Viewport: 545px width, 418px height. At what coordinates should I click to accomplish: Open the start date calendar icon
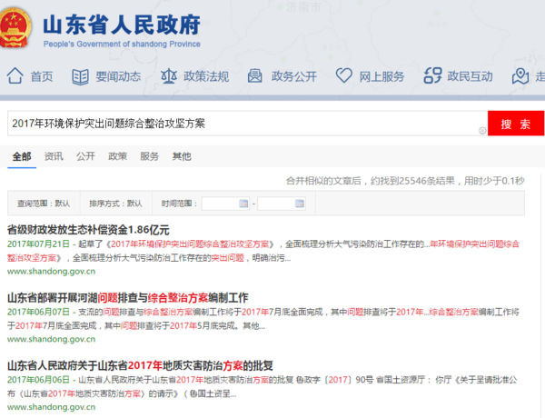pyautogui.click(x=243, y=203)
